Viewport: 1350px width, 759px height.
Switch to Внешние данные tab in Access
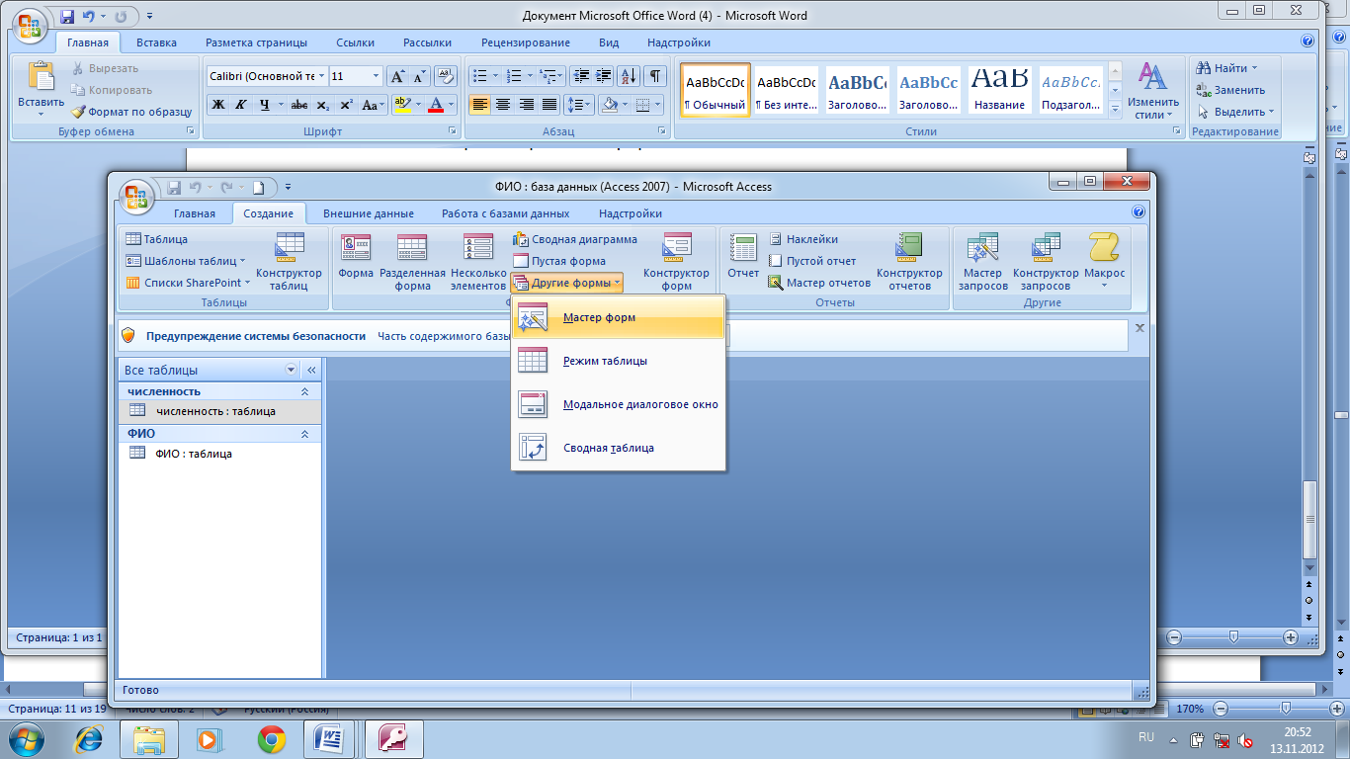pos(369,213)
